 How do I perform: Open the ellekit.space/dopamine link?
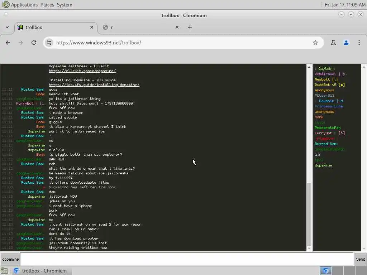[82, 71]
